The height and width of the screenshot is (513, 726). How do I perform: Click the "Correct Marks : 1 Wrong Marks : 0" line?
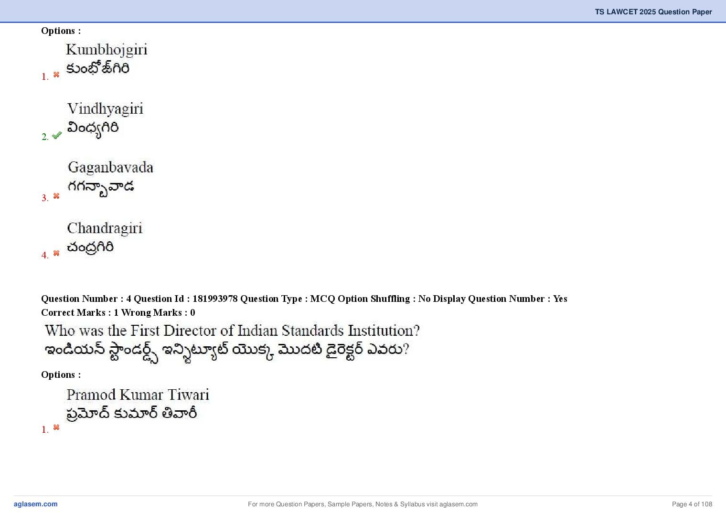[x=118, y=312]
